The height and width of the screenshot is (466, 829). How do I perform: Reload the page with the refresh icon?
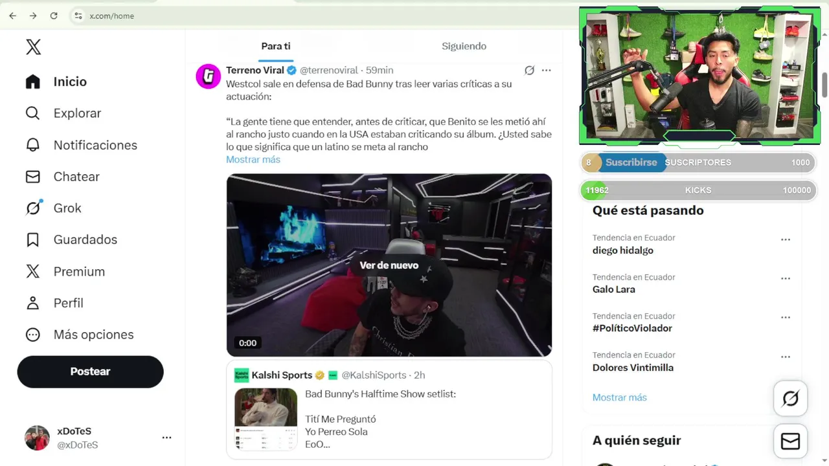coord(54,16)
